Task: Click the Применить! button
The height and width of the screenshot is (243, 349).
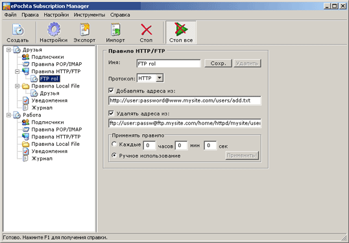Action: pos(242,156)
